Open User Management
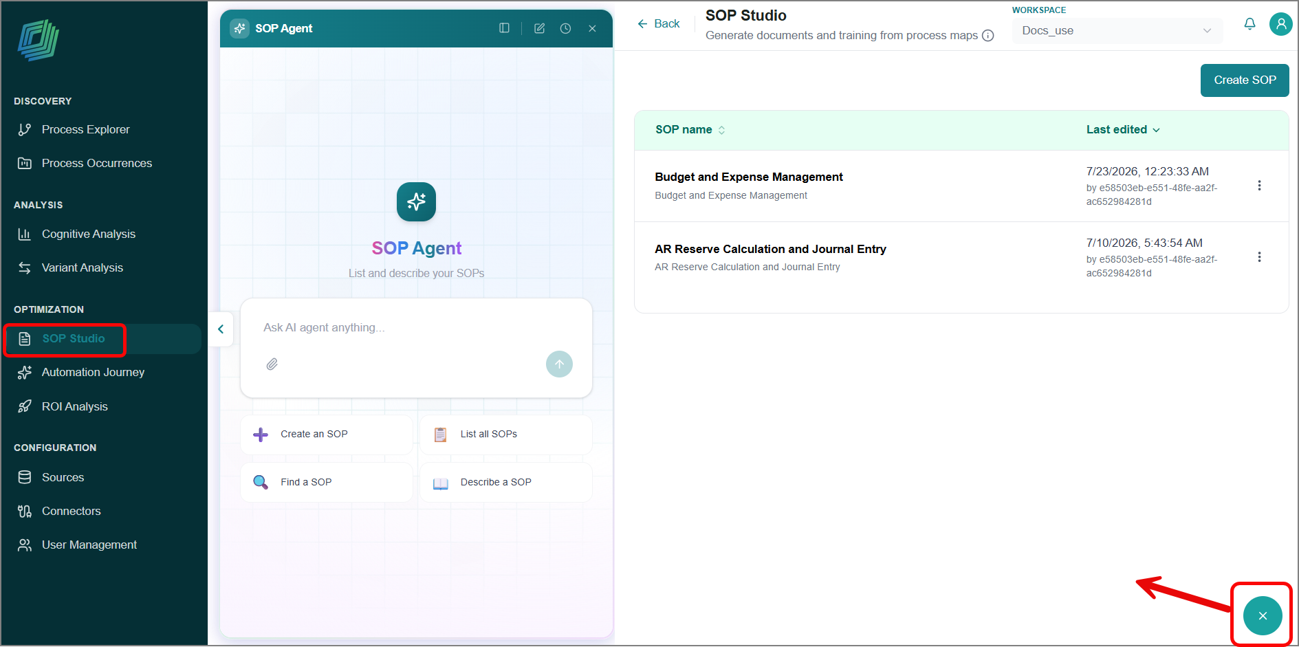1299x647 pixels. tap(89, 545)
